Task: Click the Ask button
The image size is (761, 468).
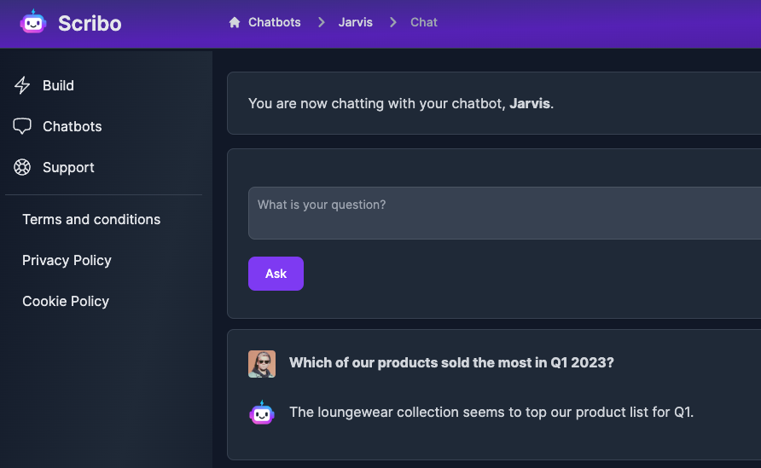Action: (276, 274)
